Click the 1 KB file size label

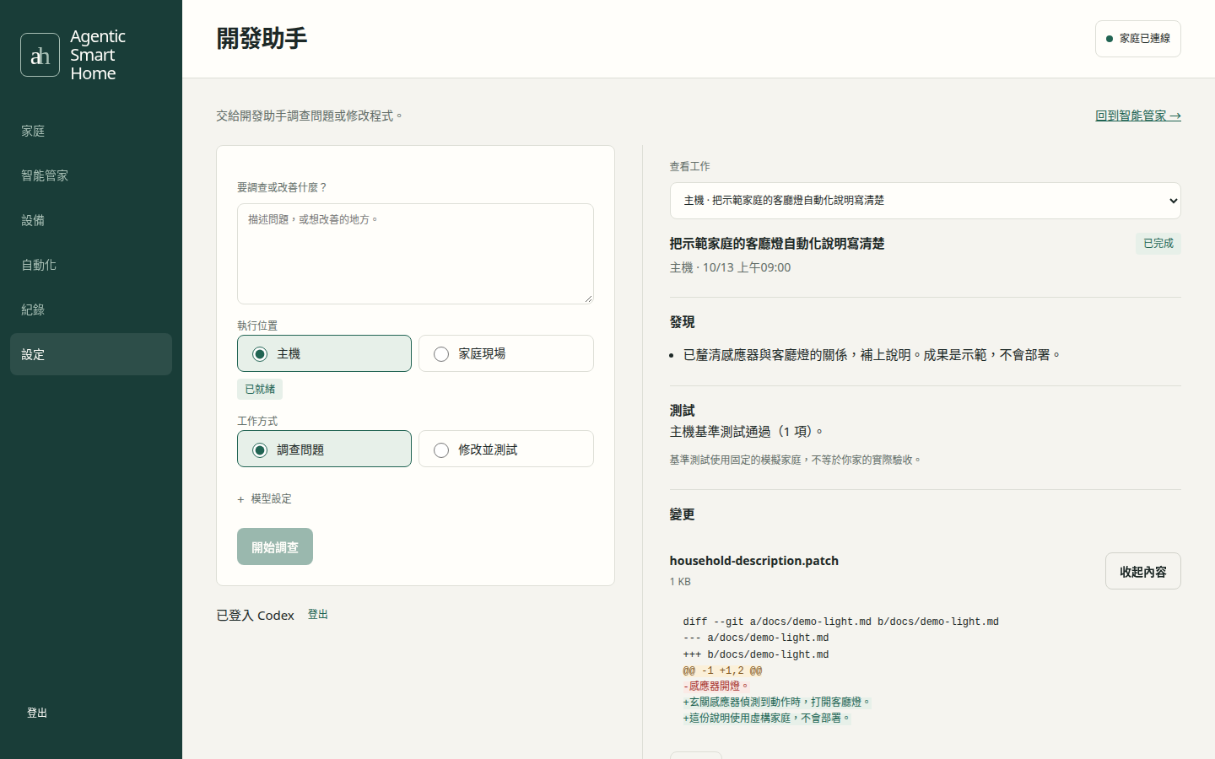(680, 582)
